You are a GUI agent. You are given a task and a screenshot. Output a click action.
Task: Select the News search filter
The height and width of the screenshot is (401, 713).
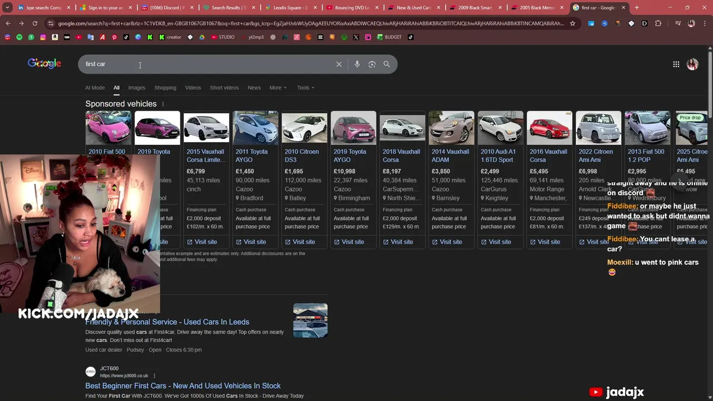[254, 87]
